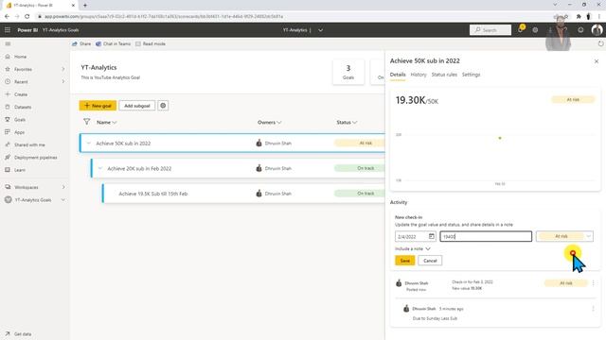Screen dimensions: 606x340
Task: Open Recent in sidebar
Action: (x=21, y=82)
